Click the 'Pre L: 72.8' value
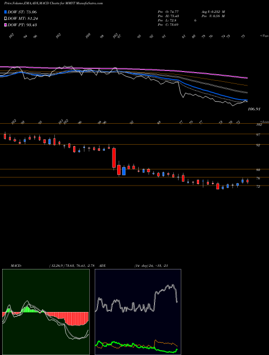 pos(167,20)
